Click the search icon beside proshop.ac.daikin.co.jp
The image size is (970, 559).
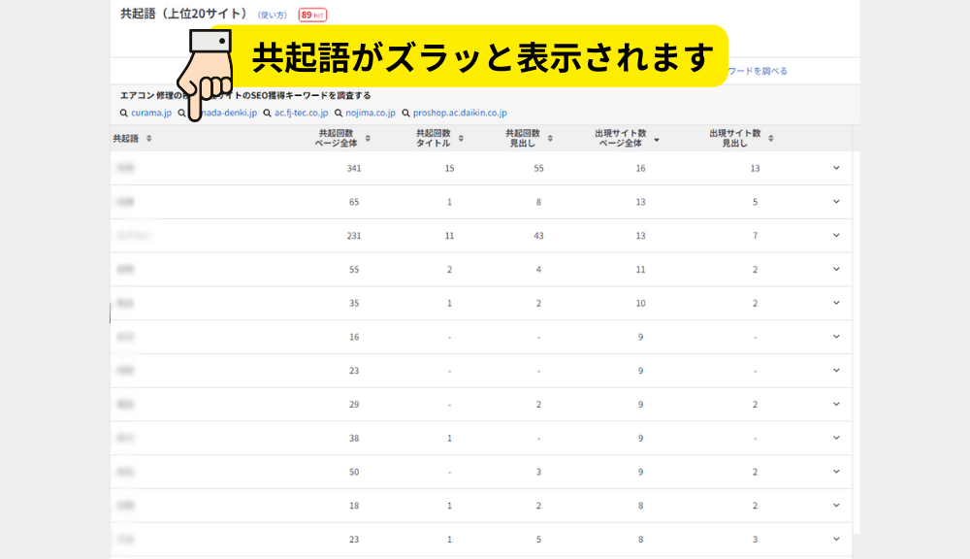coord(405,114)
